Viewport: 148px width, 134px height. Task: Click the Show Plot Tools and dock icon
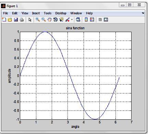click(x=106, y=20)
